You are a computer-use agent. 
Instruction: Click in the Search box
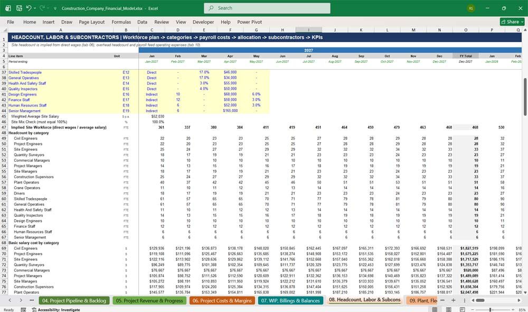[267, 8]
